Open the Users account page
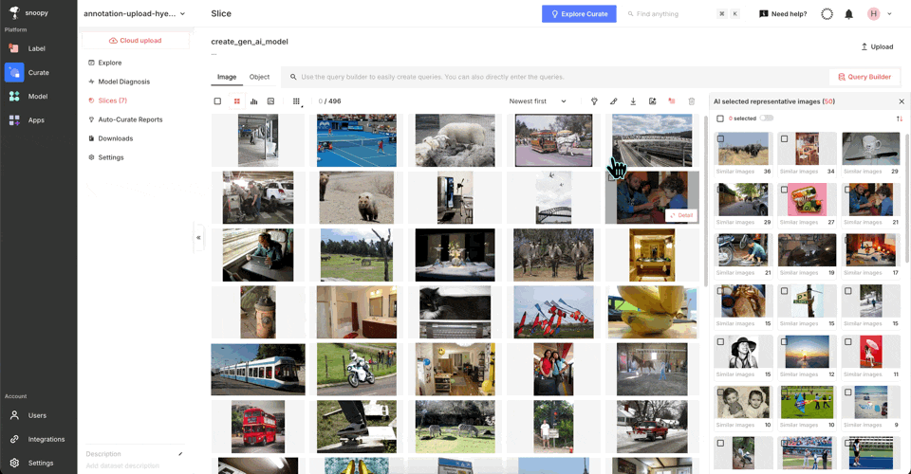This screenshot has height=474, width=911. coord(38,415)
